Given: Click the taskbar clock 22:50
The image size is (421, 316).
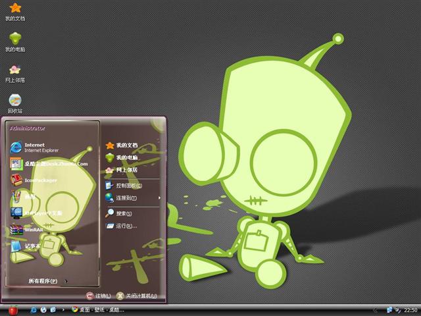Looking at the screenshot, I should tap(410, 310).
